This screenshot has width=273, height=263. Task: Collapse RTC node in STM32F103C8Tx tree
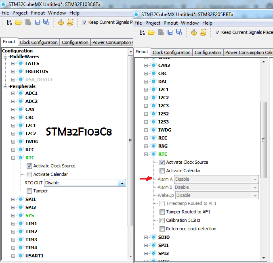(x=13, y=158)
